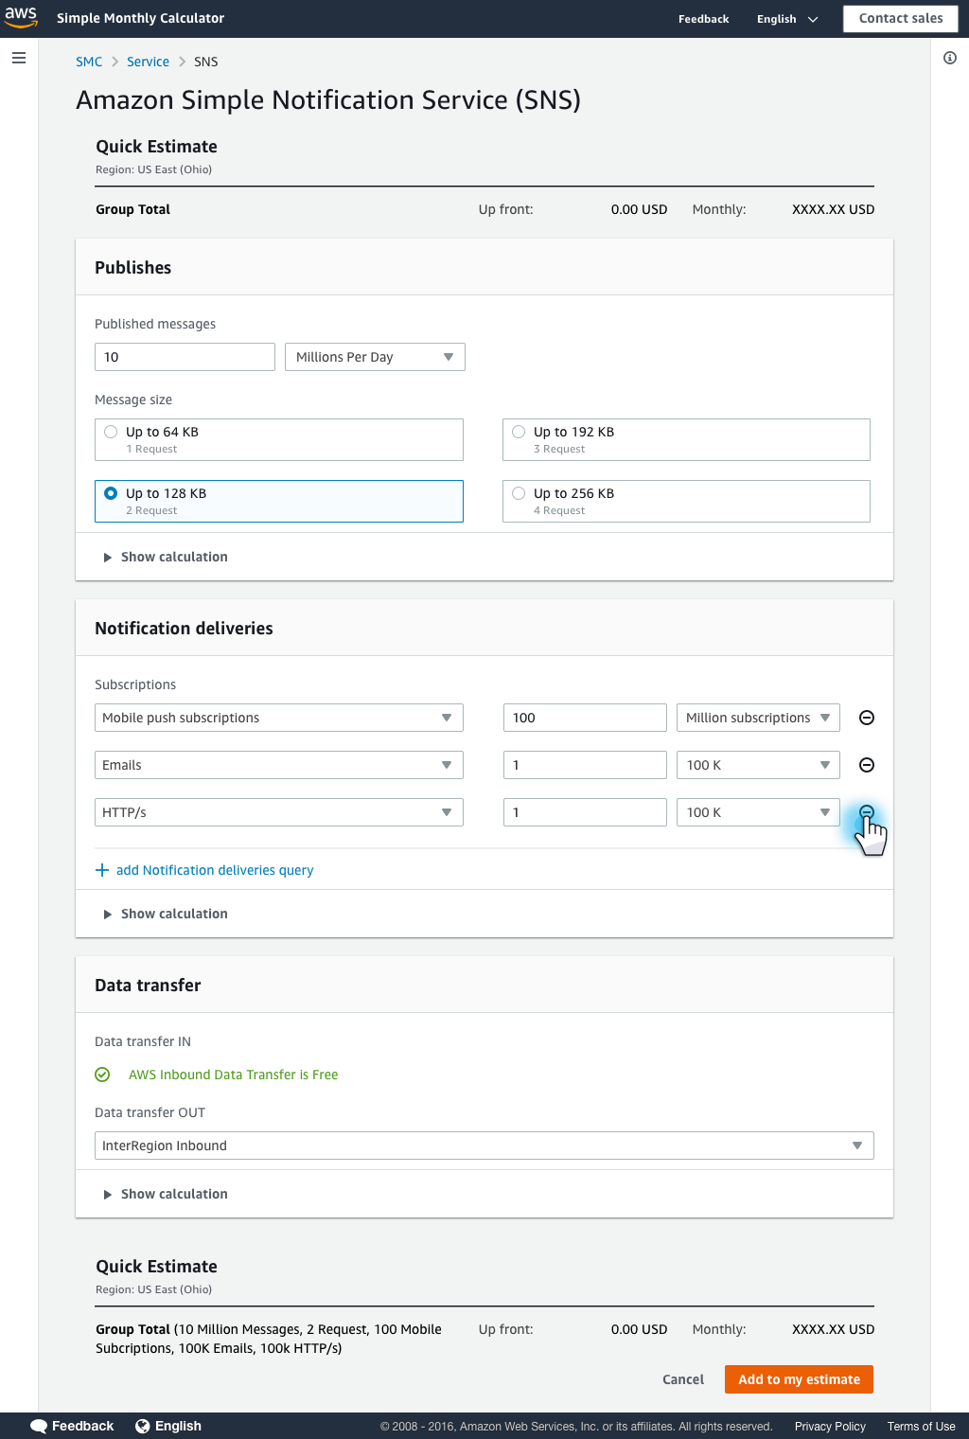Click the SNS breadcrumb text
Screen dimensions: 969x1439
pos(205,62)
